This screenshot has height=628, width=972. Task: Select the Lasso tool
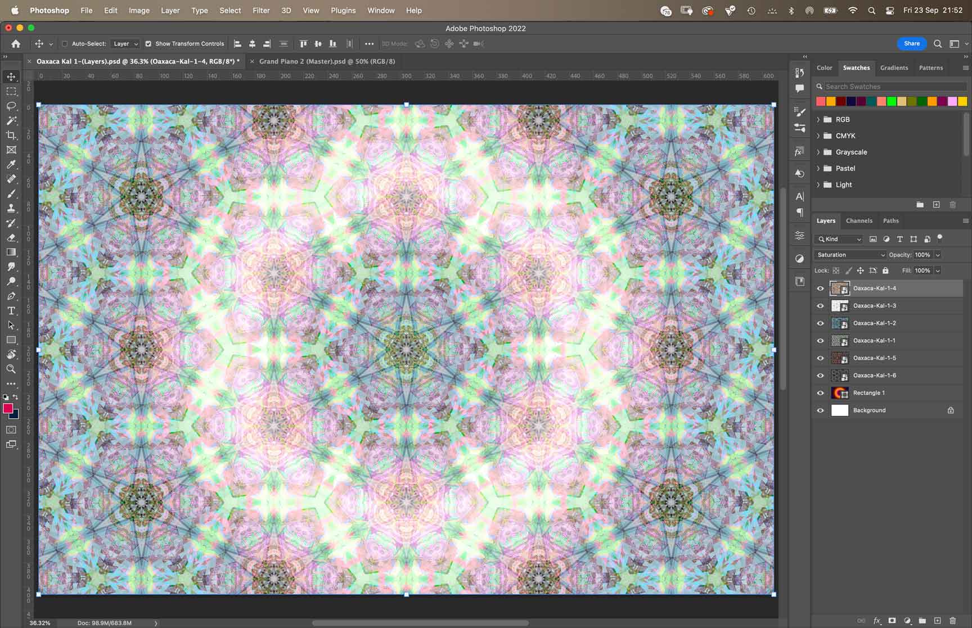coord(11,106)
